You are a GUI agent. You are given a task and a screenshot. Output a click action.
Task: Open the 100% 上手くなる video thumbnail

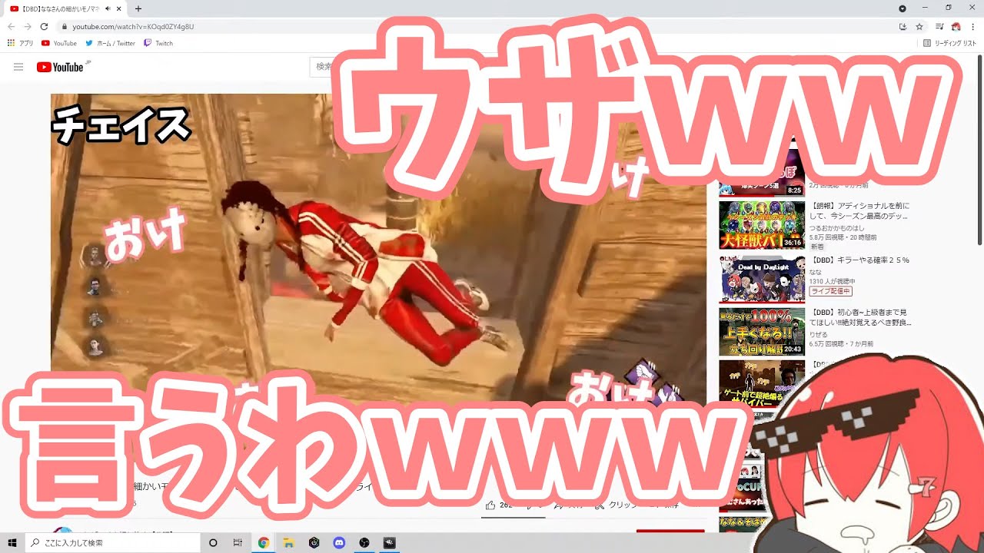pos(762,332)
